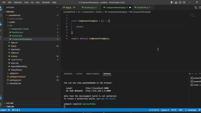Show the PROBLEMS panel tab
201x113 pixels.
[68, 74]
